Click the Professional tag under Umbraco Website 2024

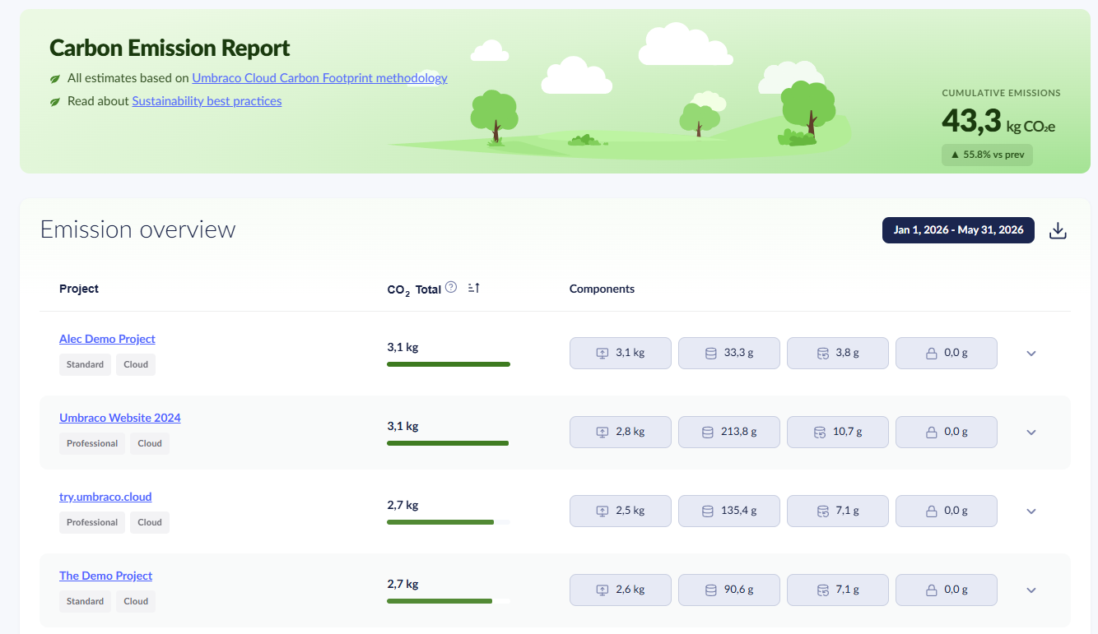pos(92,443)
